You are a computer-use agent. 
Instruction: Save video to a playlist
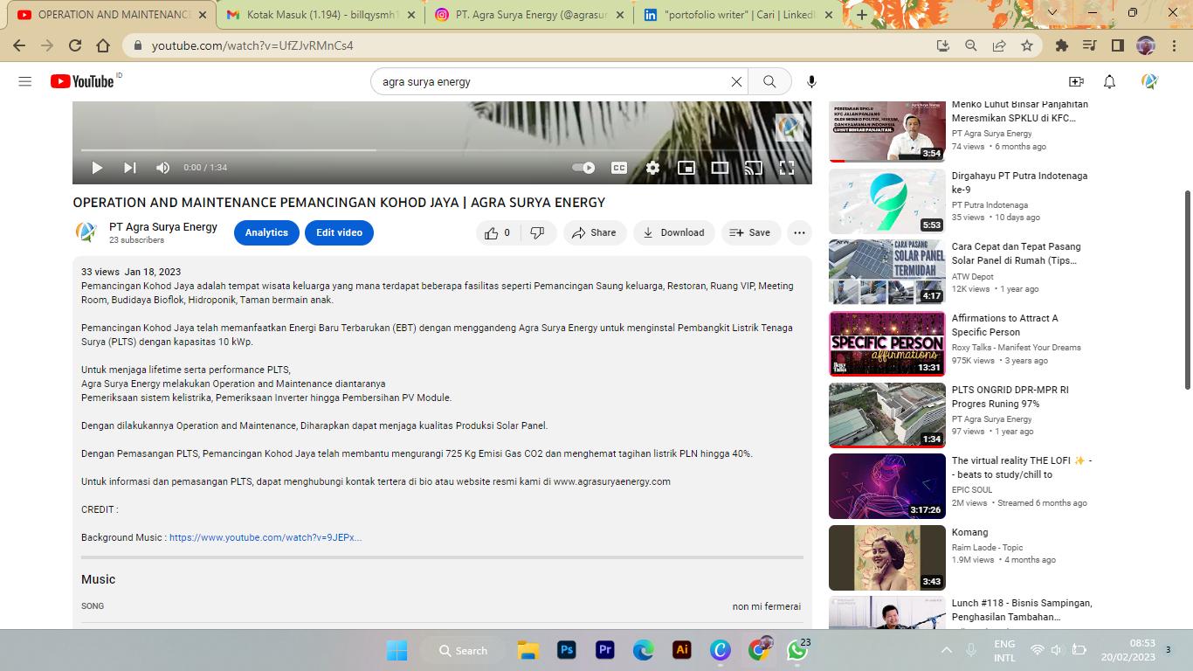tap(750, 232)
